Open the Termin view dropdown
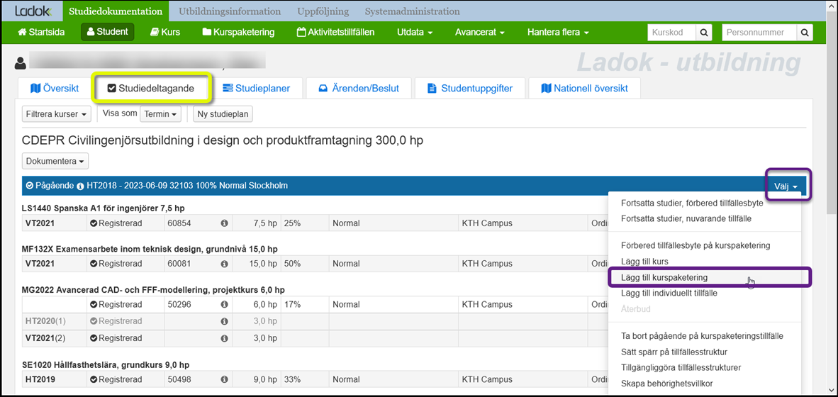838x397 pixels. [160, 114]
